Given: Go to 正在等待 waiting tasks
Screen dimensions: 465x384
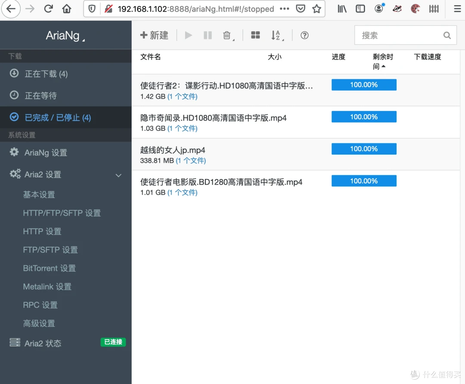Looking at the screenshot, I should point(66,96).
